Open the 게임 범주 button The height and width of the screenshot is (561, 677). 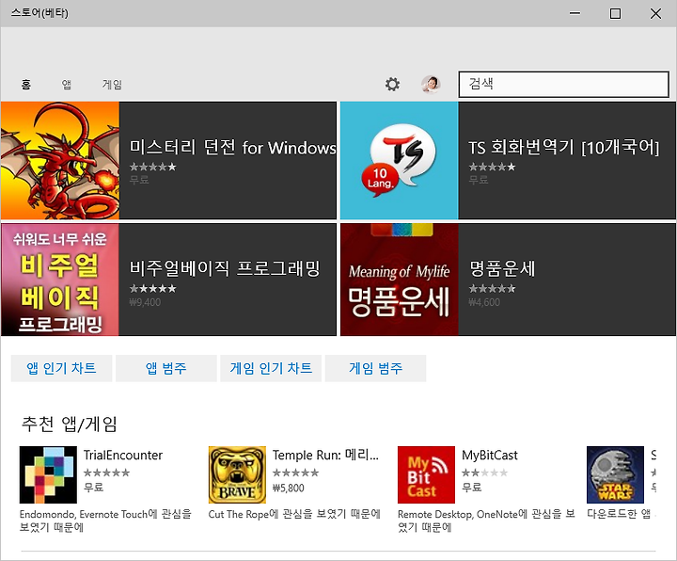click(x=375, y=368)
